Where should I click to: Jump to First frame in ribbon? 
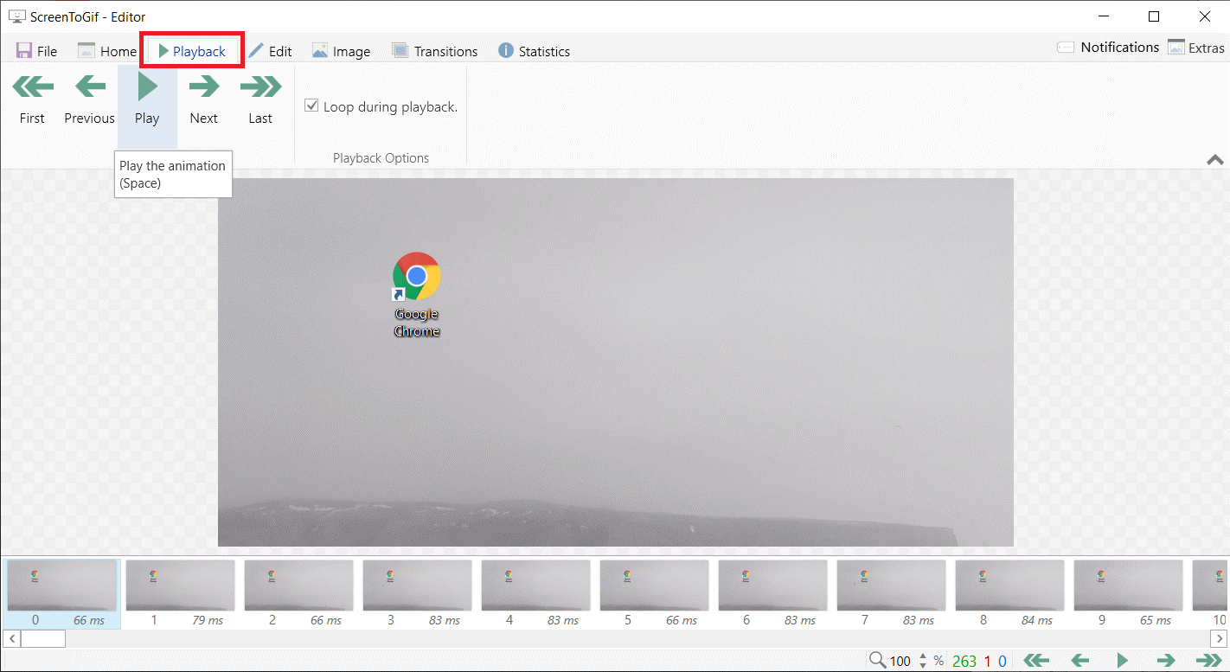click(32, 99)
